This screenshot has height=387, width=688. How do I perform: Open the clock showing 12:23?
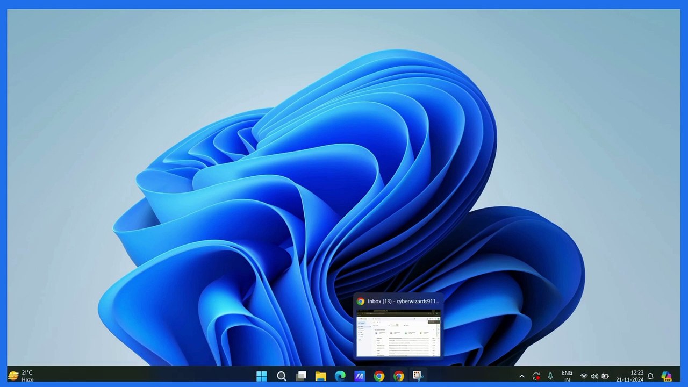click(630, 376)
